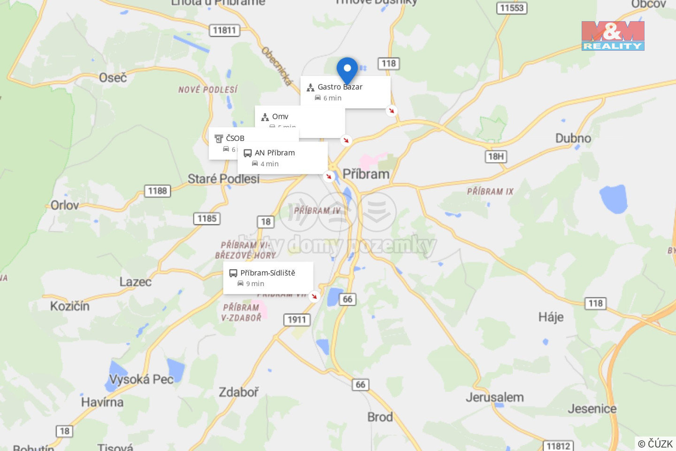Click the road 1911 shield

point(297,320)
